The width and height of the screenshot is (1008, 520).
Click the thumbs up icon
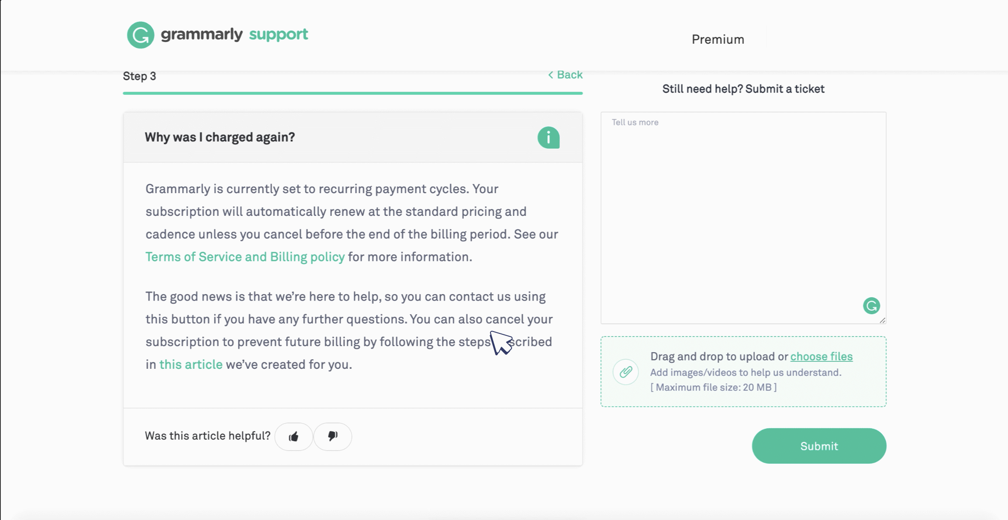(x=293, y=437)
